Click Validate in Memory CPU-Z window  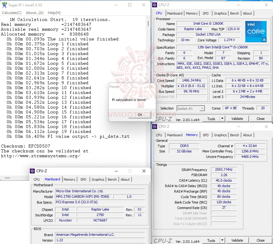pos(237,240)
